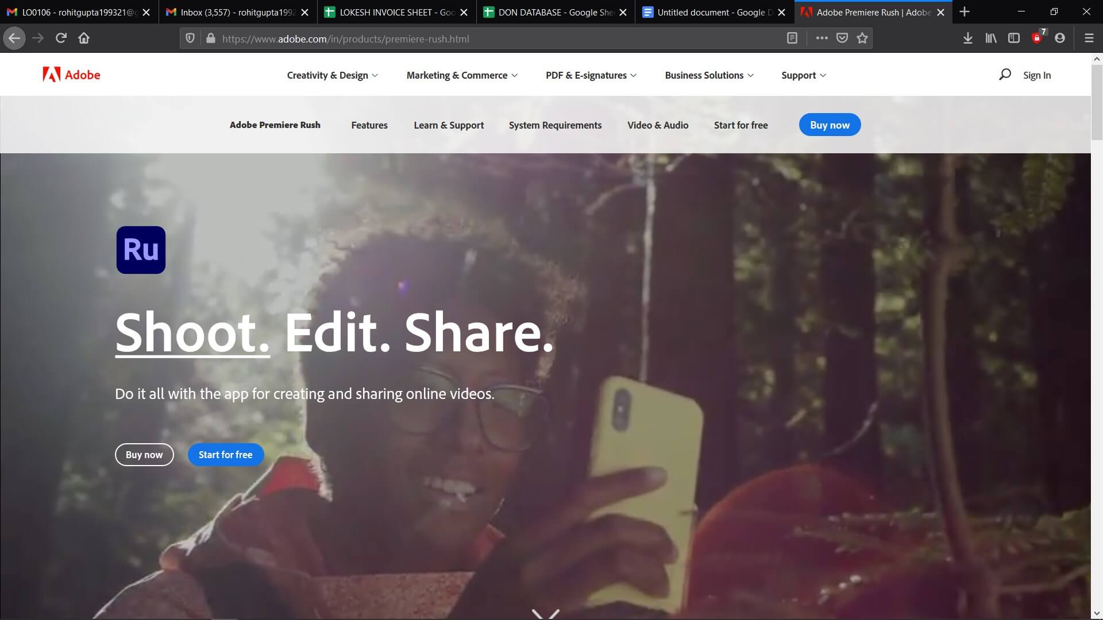Toggle the sidebar view icon
The width and height of the screenshot is (1103, 620).
pyautogui.click(x=1014, y=38)
